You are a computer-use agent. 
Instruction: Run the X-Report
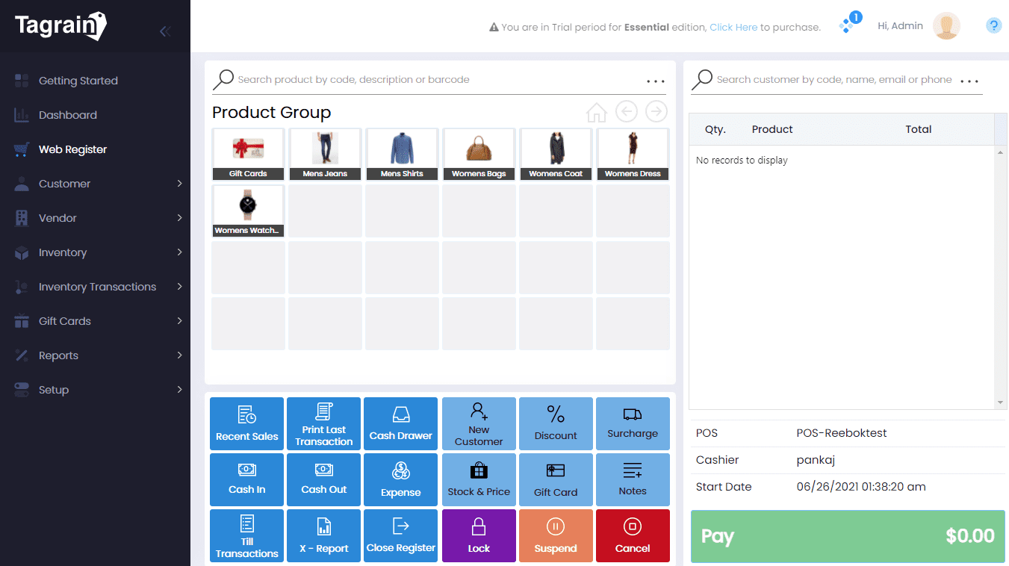point(323,535)
